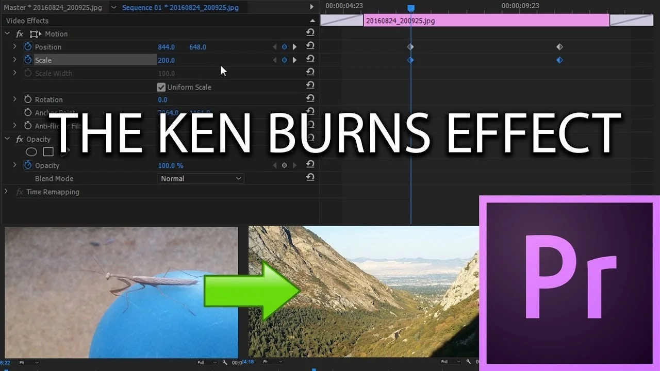660x371 pixels.
Task: Open the Blend Mode Normal dropdown
Action: click(201, 179)
